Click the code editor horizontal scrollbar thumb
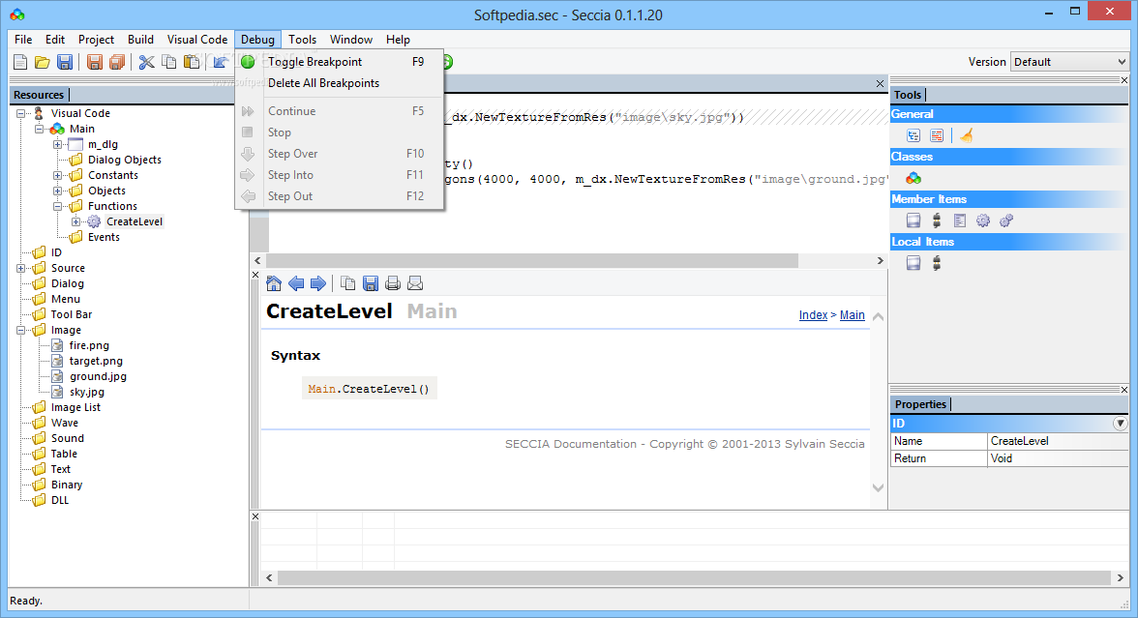Image resolution: width=1138 pixels, height=618 pixels. tap(532, 260)
